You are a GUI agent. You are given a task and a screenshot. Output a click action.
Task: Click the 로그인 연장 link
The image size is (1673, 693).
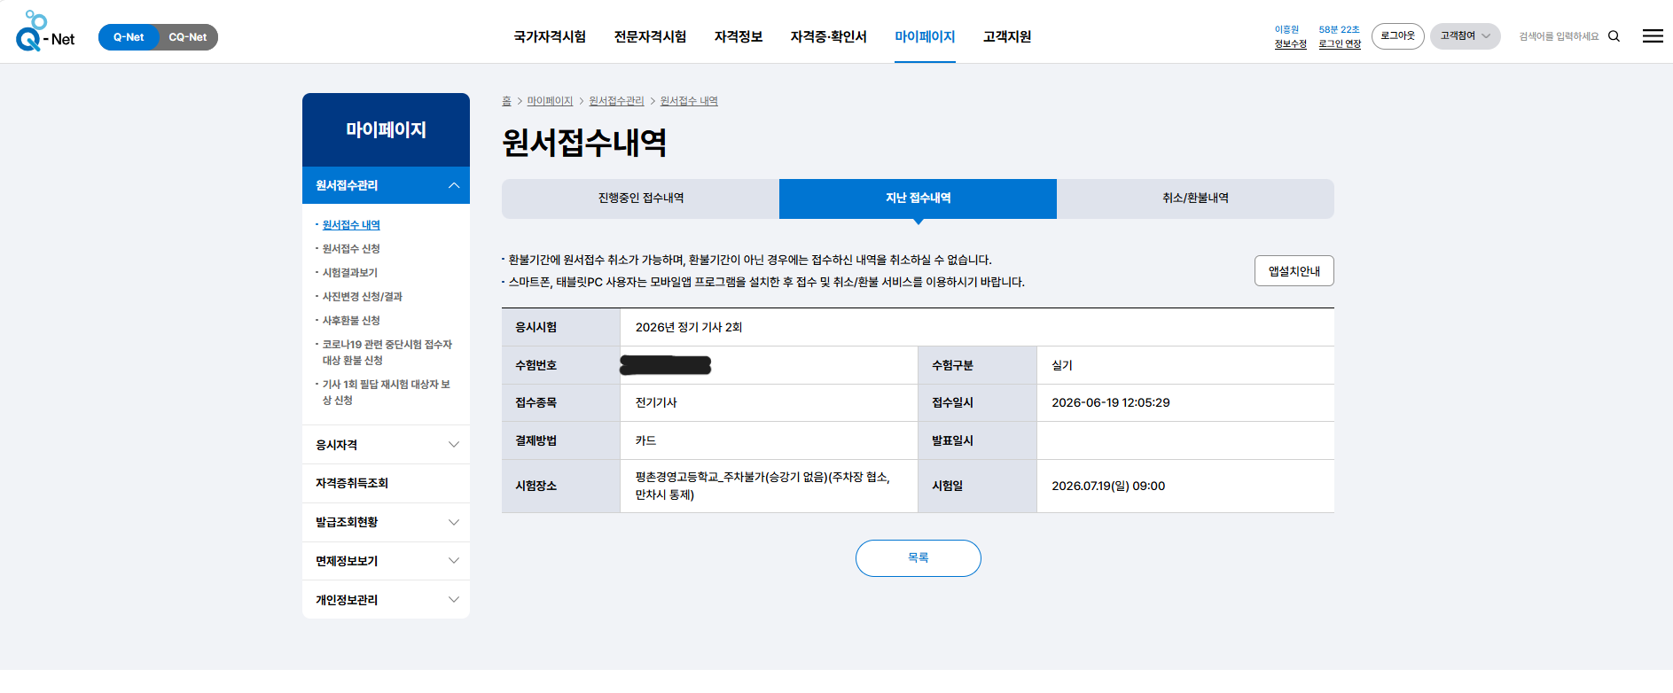[x=1340, y=44]
